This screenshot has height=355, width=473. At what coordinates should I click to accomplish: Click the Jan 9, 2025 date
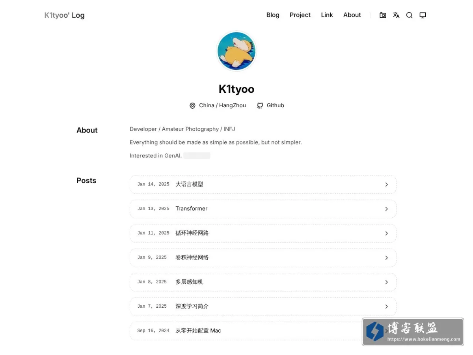[152, 258]
